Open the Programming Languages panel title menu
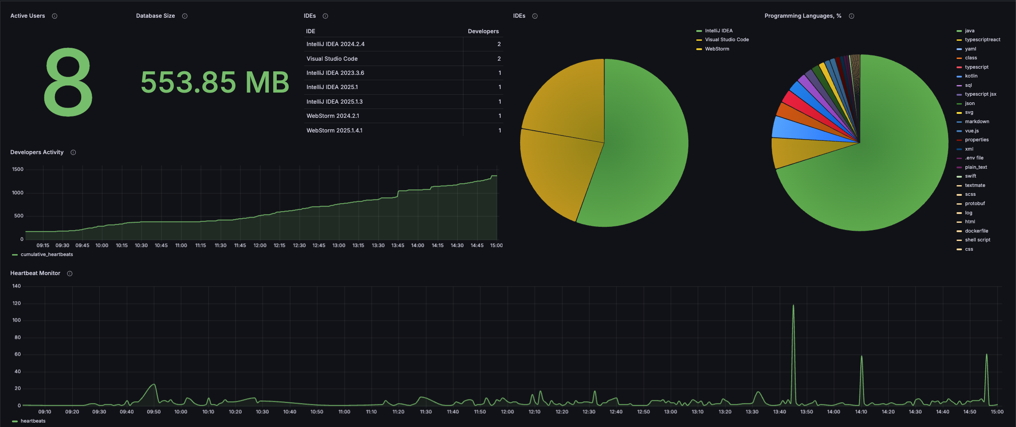This screenshot has height=427, width=1016. tap(803, 16)
